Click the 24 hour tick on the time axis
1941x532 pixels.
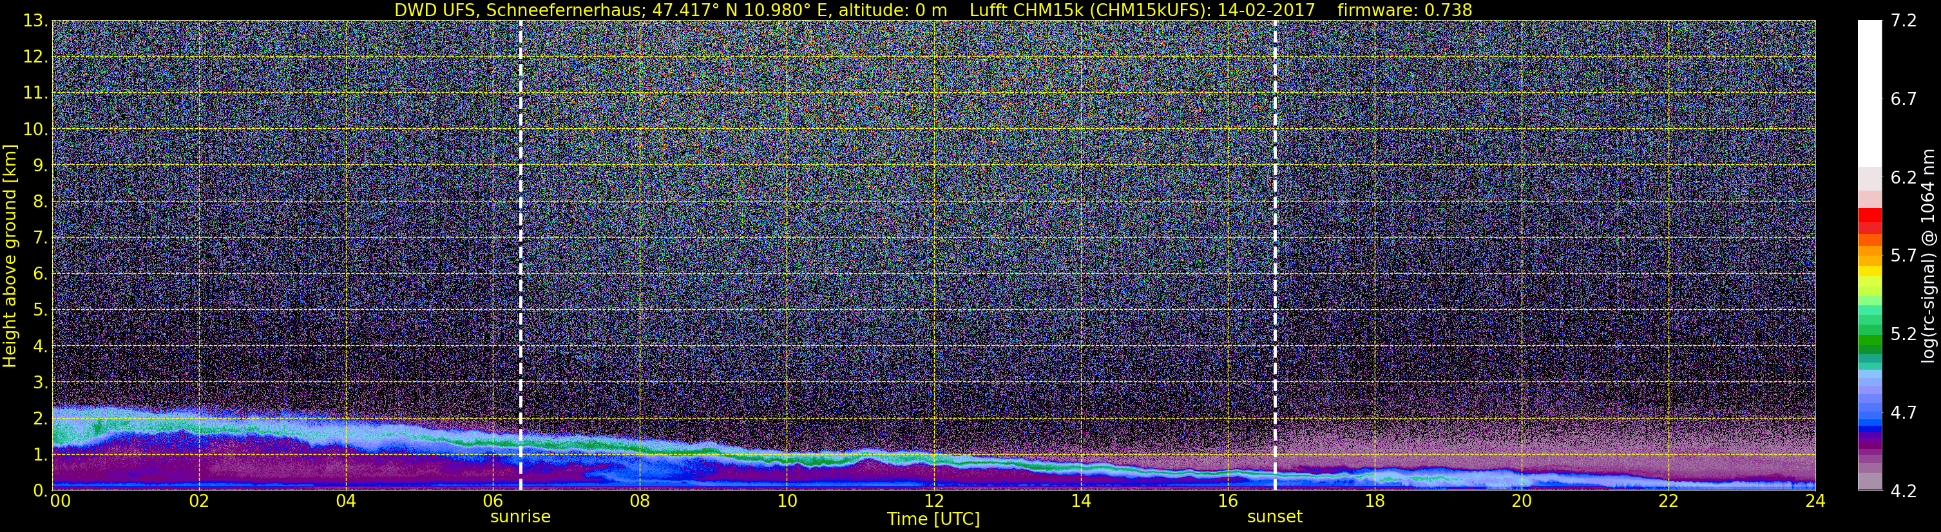coord(1815,501)
